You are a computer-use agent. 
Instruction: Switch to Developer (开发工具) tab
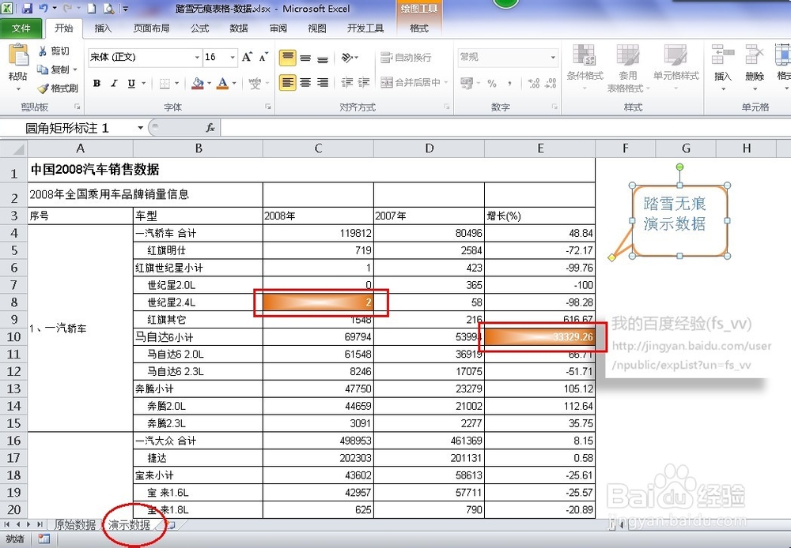(x=365, y=28)
